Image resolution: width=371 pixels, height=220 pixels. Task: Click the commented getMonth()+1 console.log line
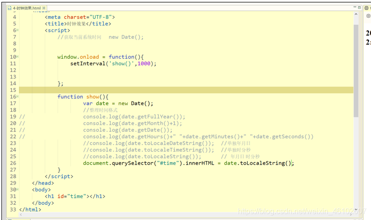click(133, 123)
